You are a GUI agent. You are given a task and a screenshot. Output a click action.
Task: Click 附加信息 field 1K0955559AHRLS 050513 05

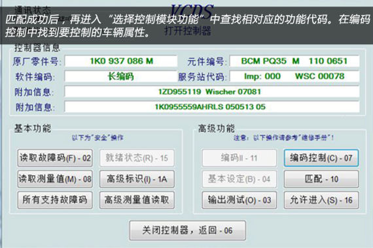[212, 107]
